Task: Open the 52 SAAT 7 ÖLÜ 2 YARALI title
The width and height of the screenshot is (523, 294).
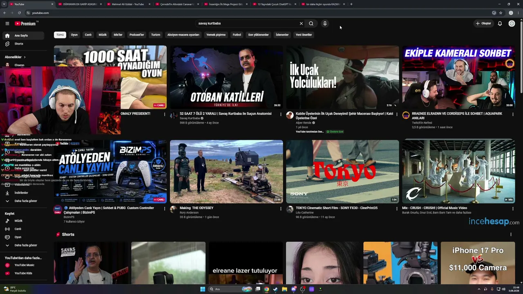Action: tap(226, 114)
